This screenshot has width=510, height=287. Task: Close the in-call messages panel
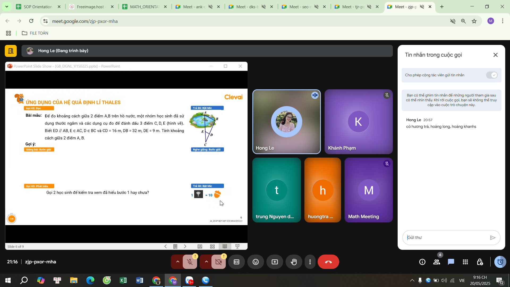tap(495, 55)
